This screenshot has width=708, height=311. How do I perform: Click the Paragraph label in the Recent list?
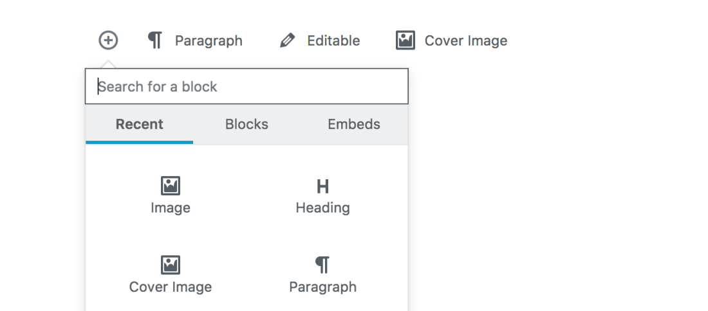322,287
